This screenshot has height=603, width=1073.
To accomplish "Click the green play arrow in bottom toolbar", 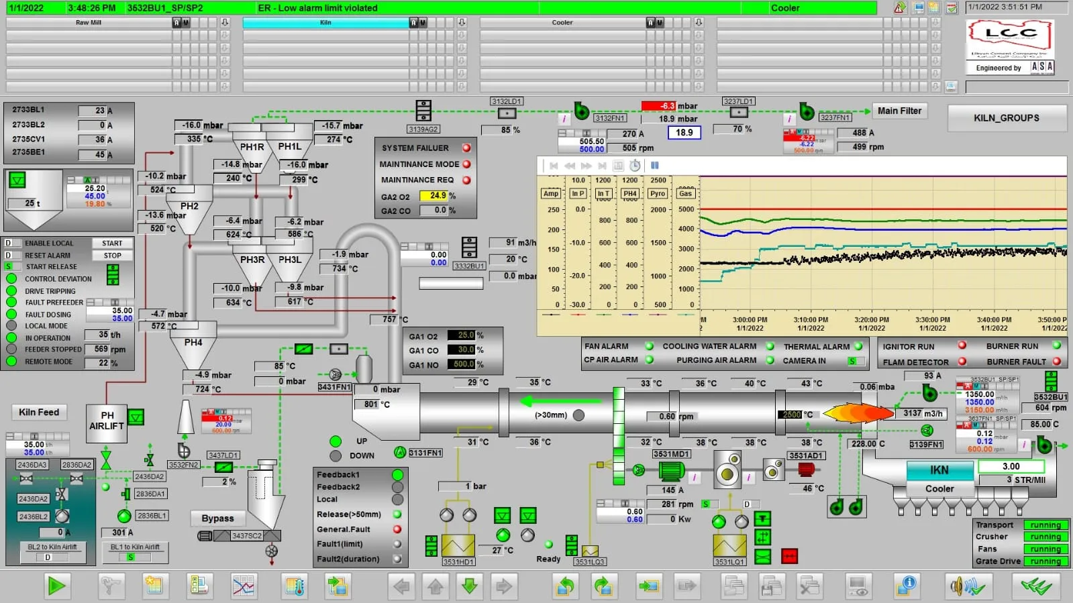I will tap(56, 586).
